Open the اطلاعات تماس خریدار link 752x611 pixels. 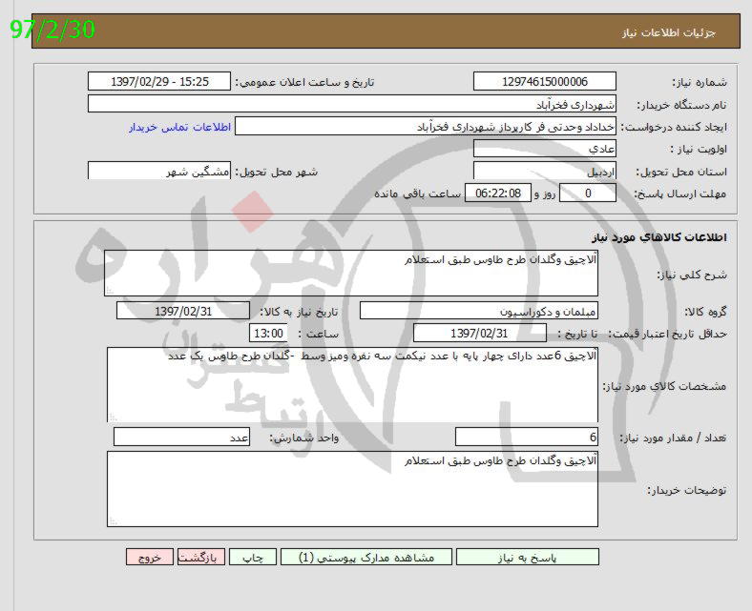click(x=176, y=127)
